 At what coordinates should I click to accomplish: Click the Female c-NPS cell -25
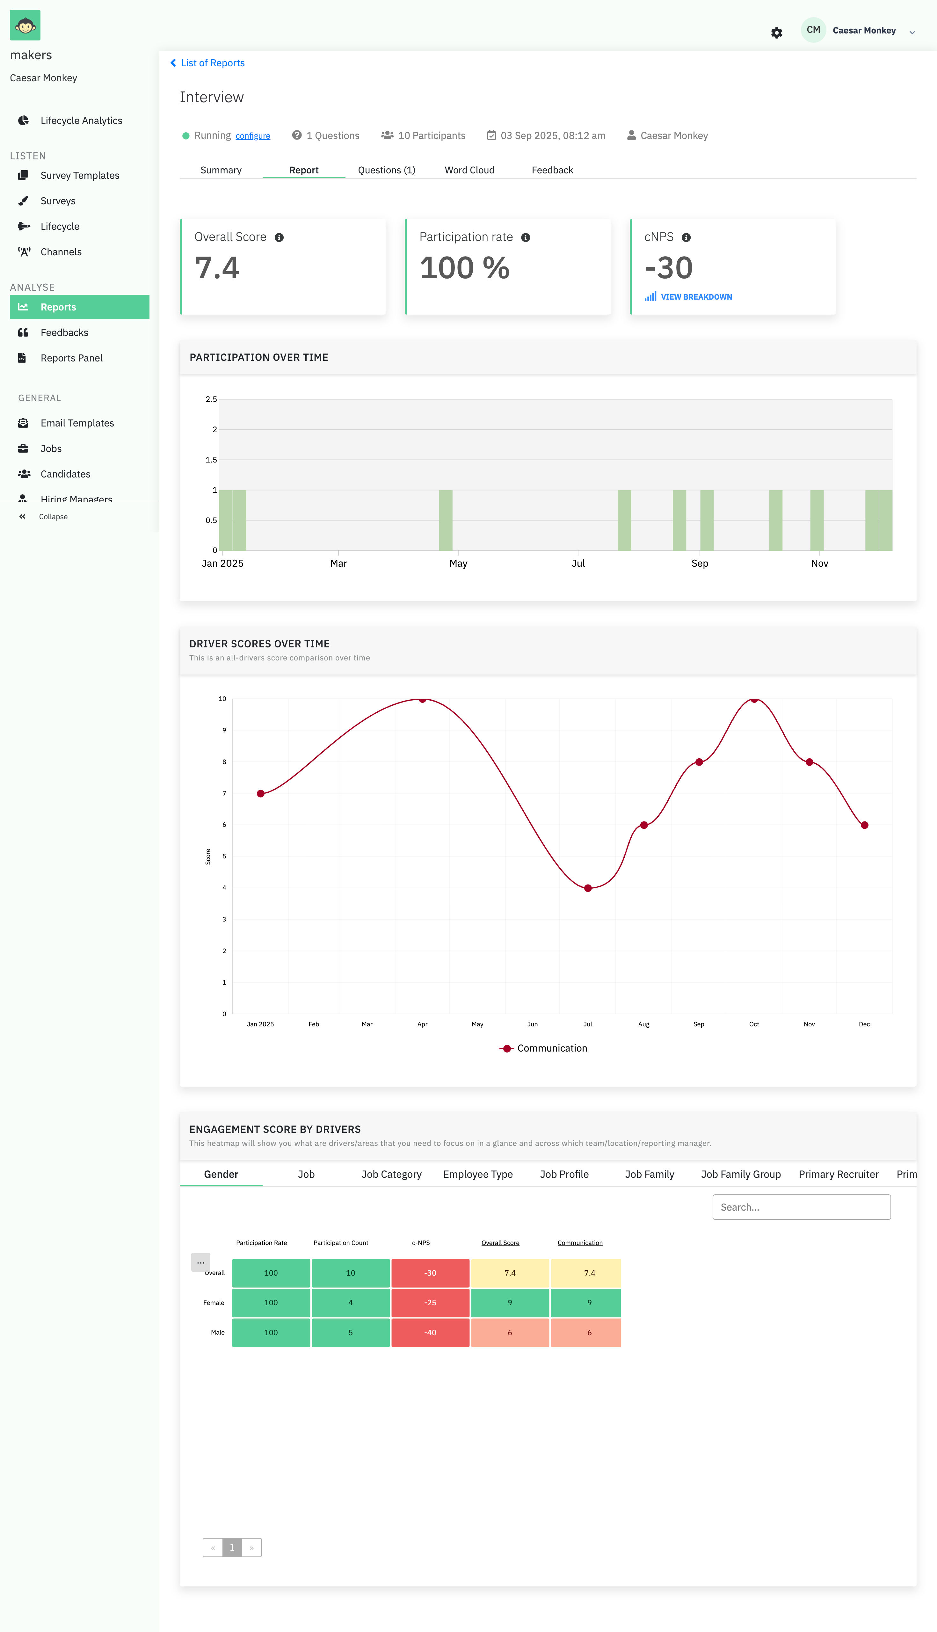click(430, 1302)
